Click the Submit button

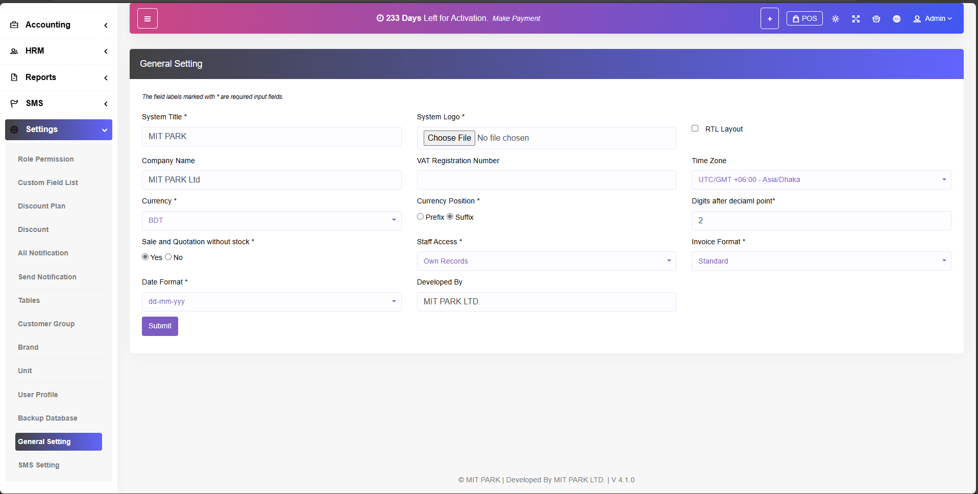click(160, 326)
